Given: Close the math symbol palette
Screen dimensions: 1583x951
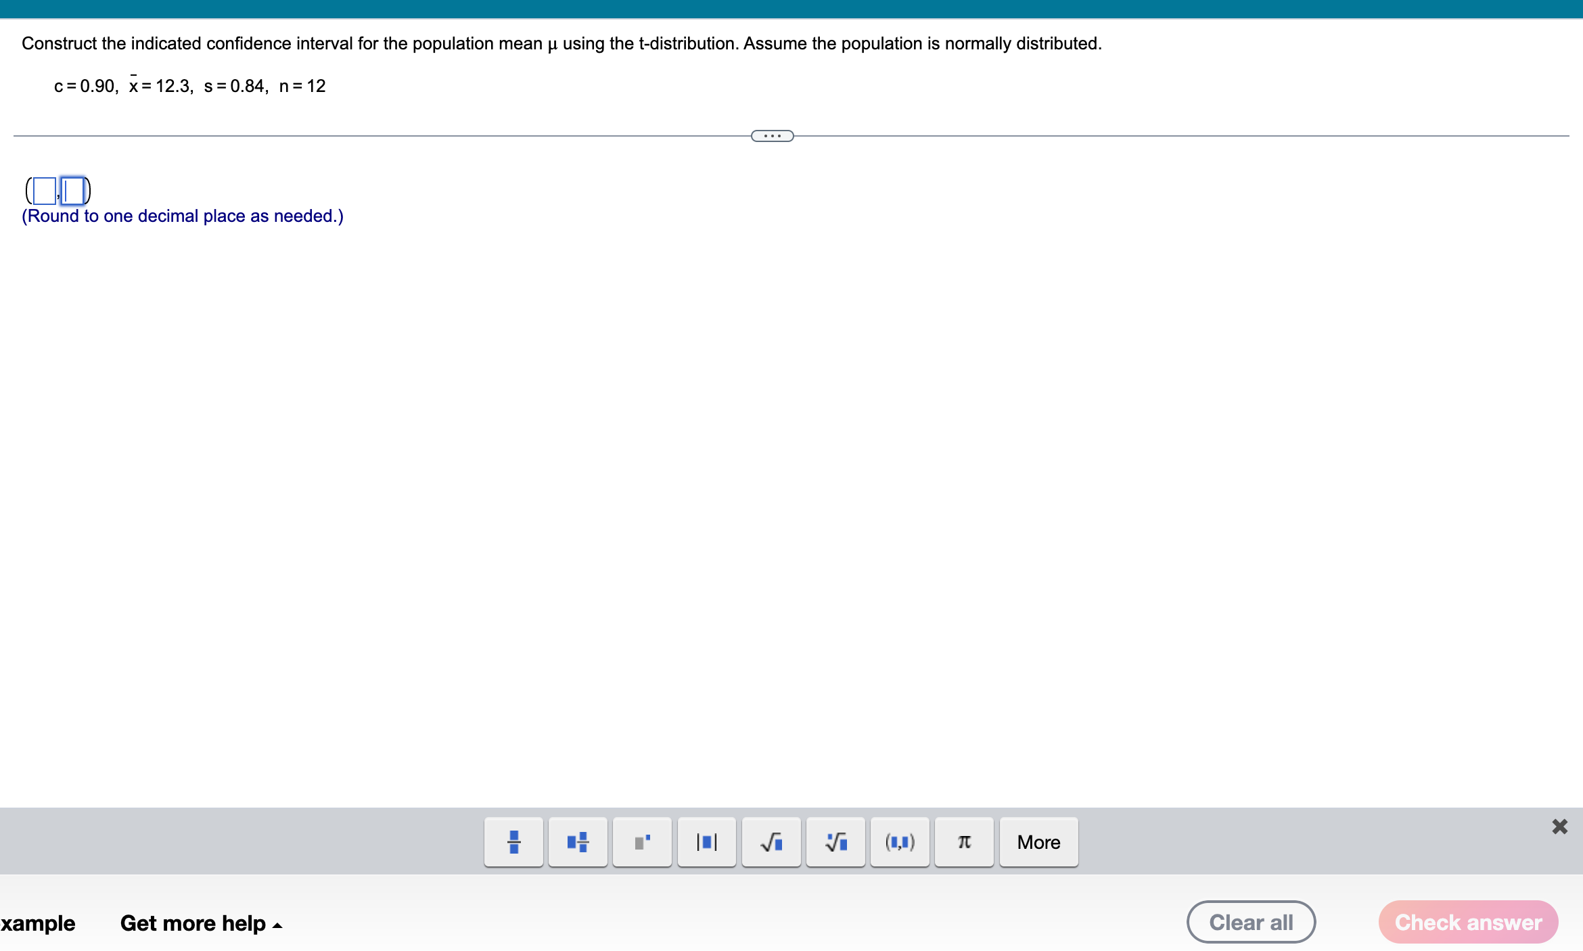Looking at the screenshot, I should (1560, 826).
